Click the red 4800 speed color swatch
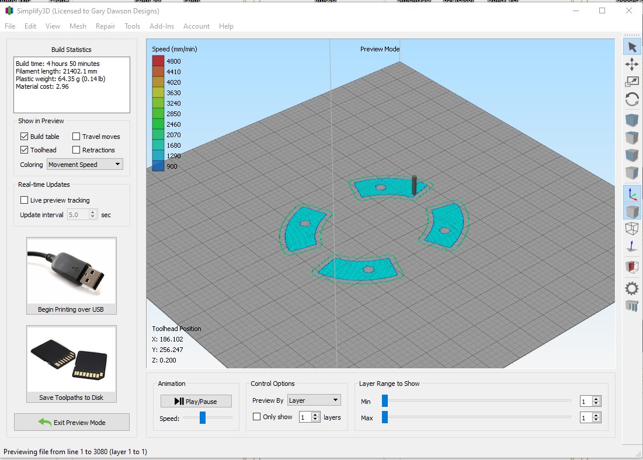Image resolution: width=643 pixels, height=460 pixels. (158, 61)
